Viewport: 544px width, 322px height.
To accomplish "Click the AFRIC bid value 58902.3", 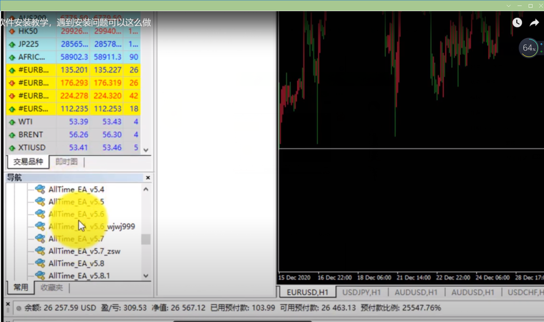I will click(x=74, y=57).
